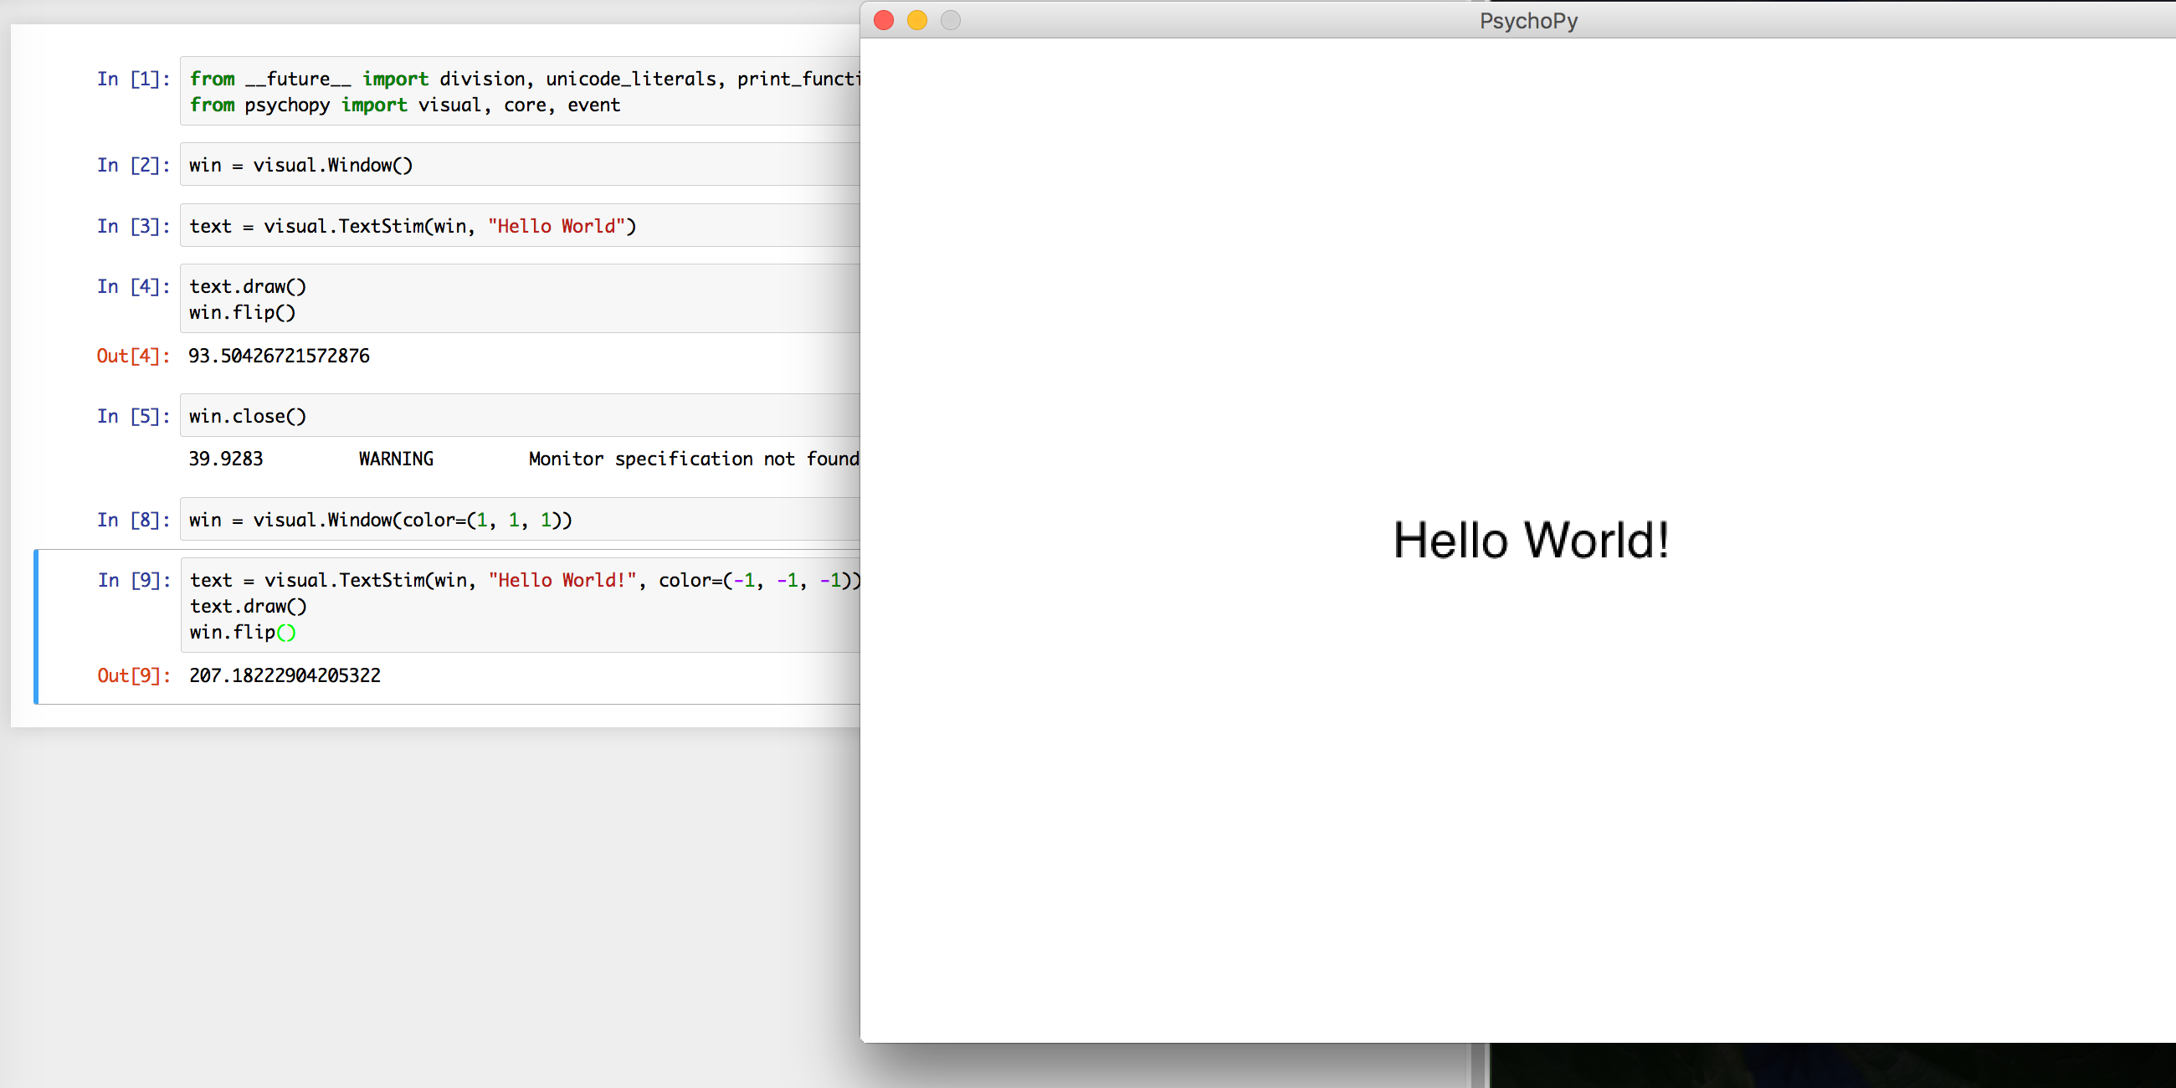Click the win.flip() line in cell 9
The width and height of the screenshot is (2176, 1088).
(x=243, y=632)
